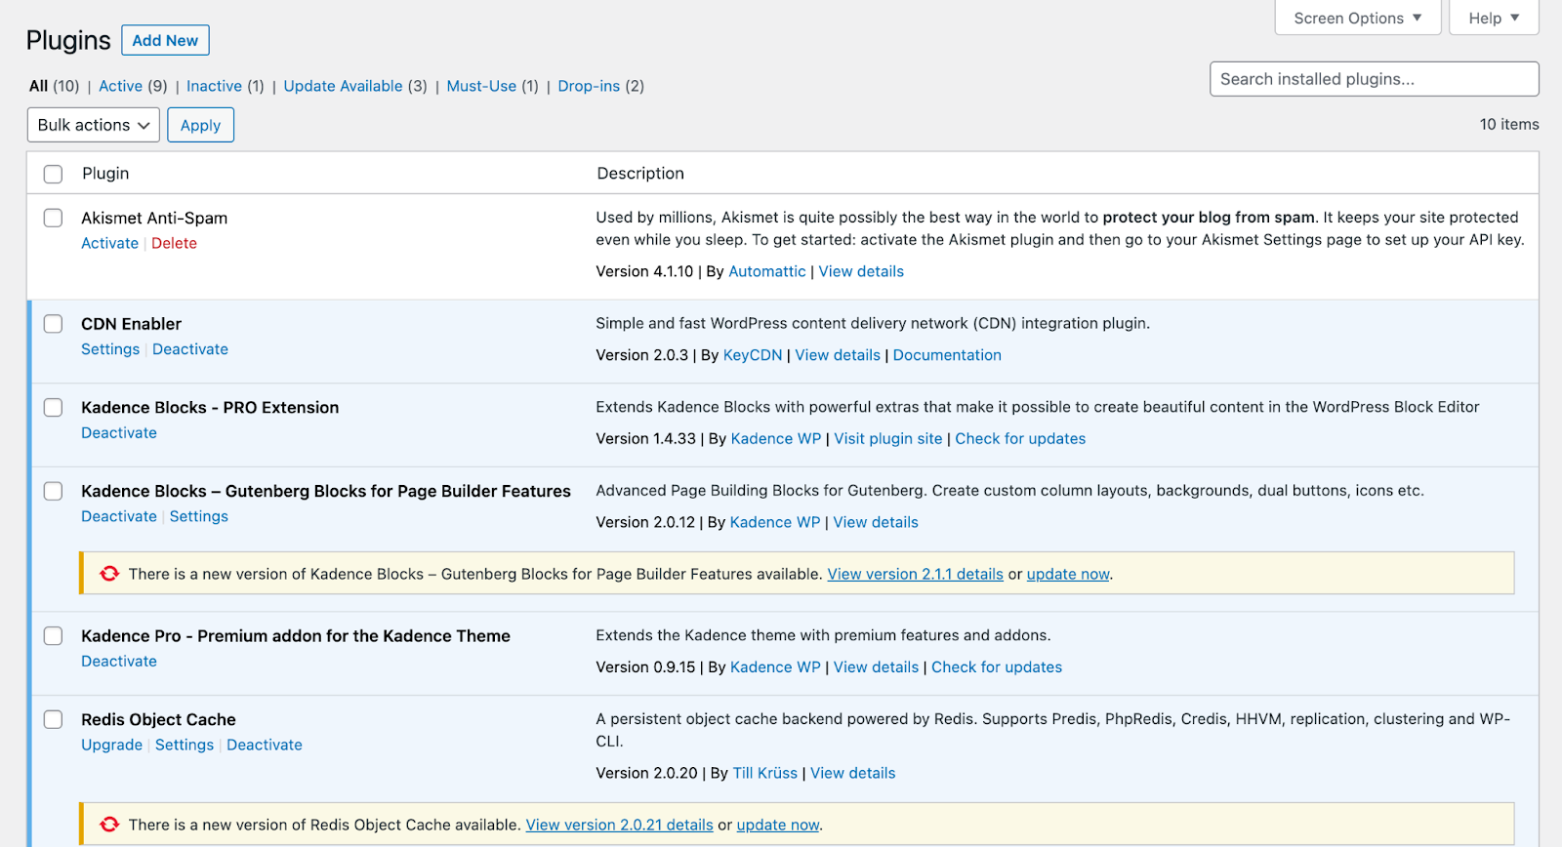Filter plugins by Active
This screenshot has width=1562, height=847.
[x=120, y=86]
